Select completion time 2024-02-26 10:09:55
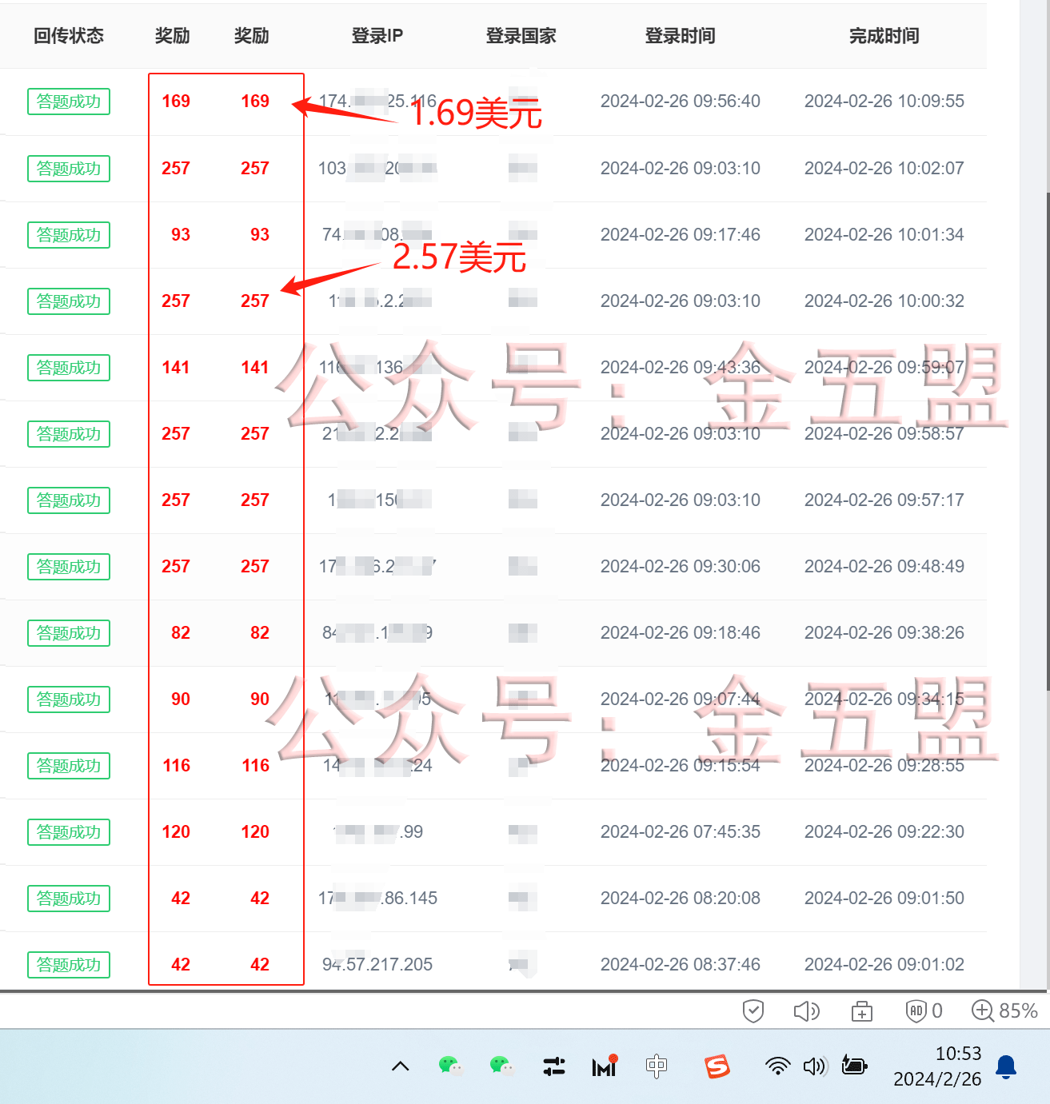The width and height of the screenshot is (1050, 1104). point(884,102)
